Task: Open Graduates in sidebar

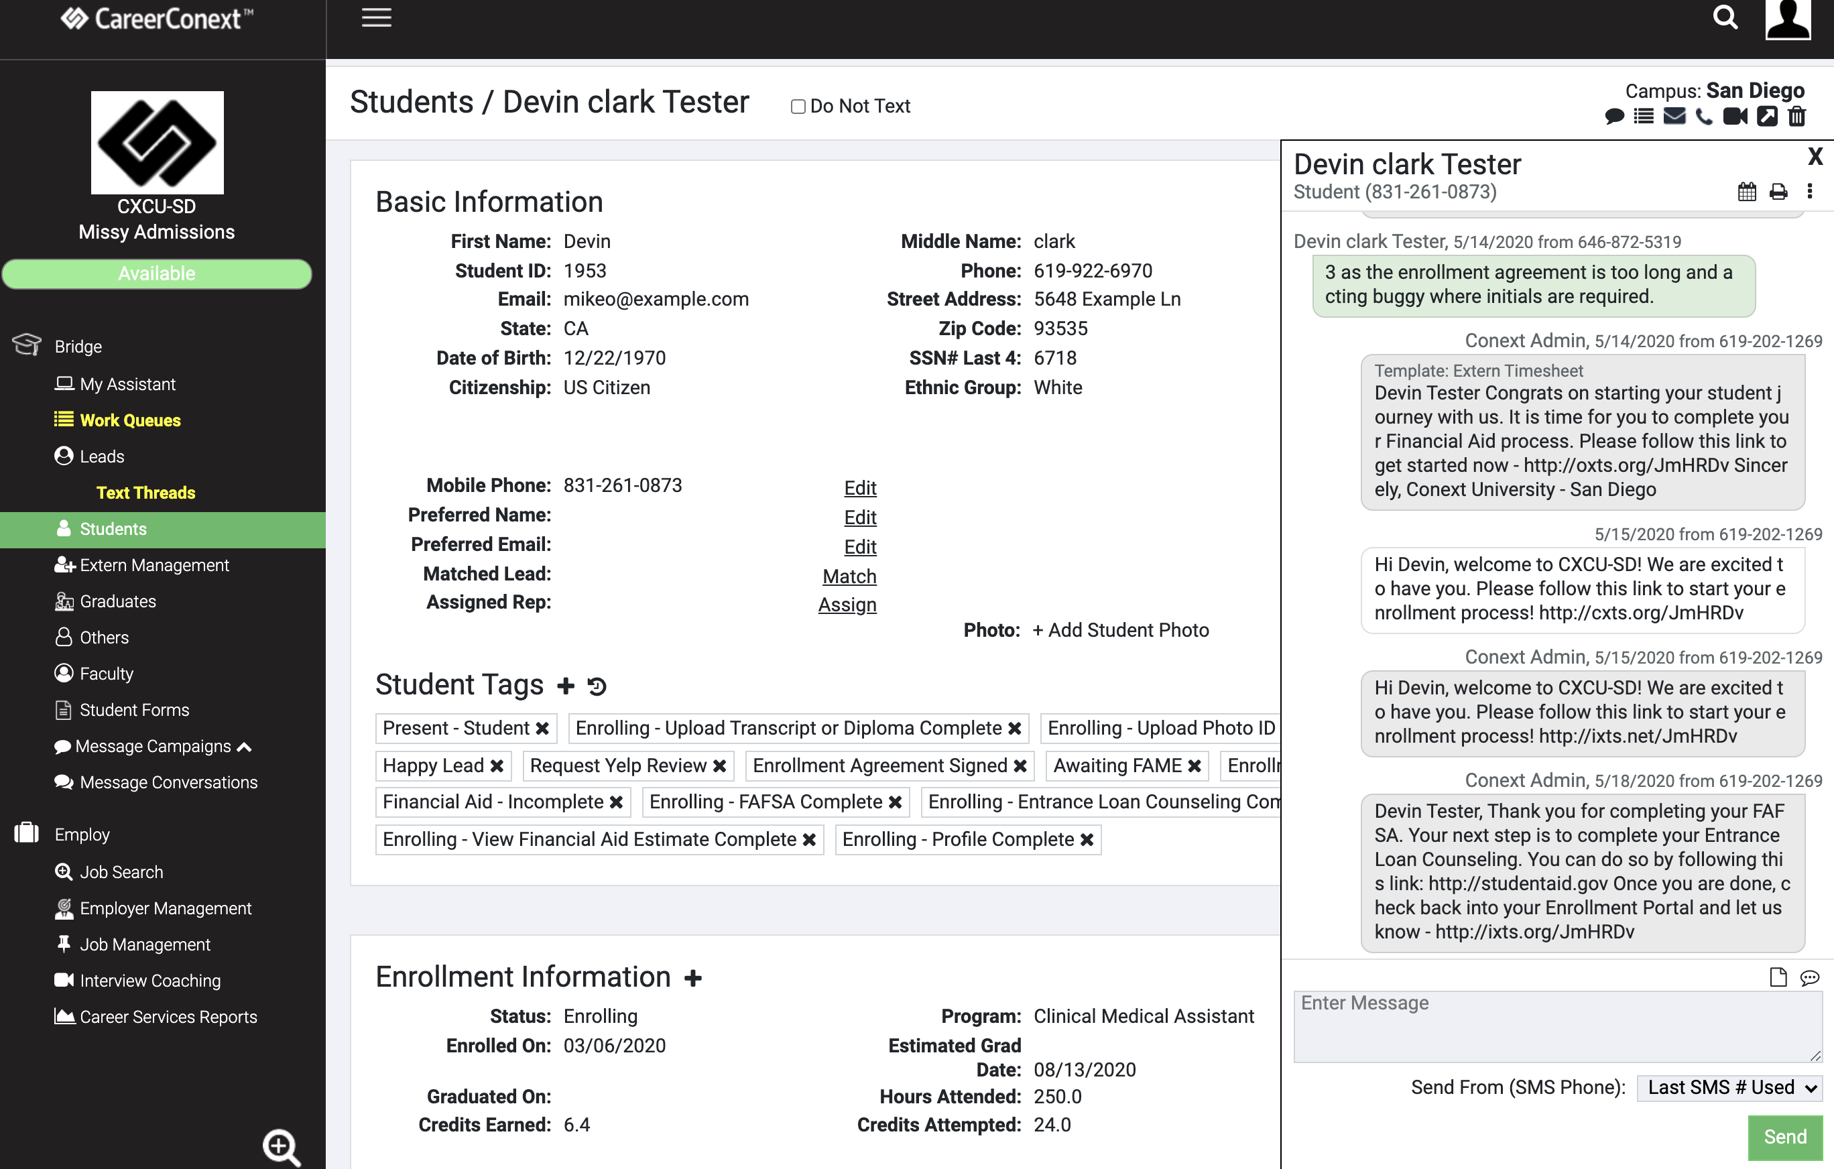Action: (x=105, y=602)
